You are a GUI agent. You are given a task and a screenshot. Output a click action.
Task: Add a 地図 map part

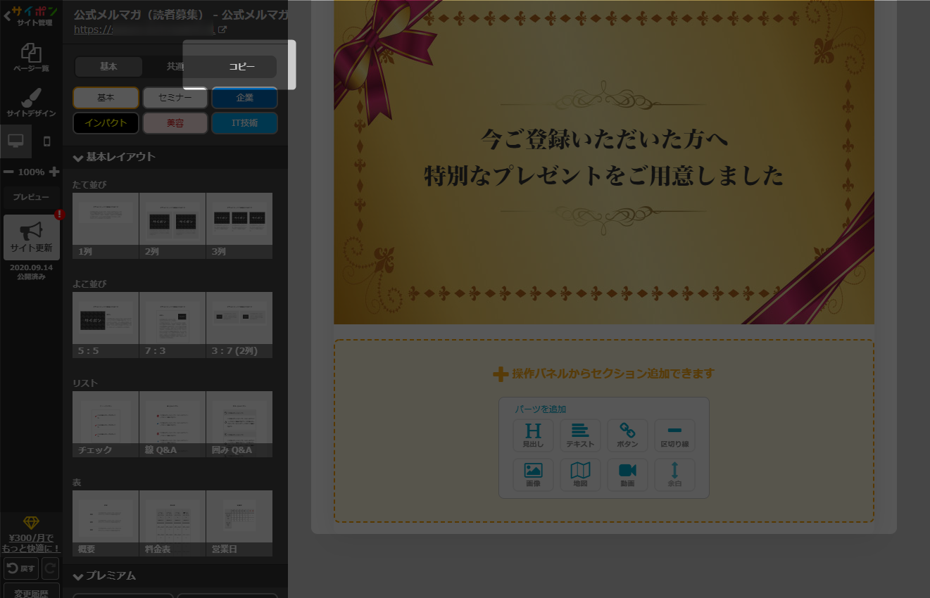click(580, 475)
